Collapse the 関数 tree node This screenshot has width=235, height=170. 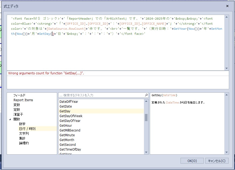coord(10,119)
